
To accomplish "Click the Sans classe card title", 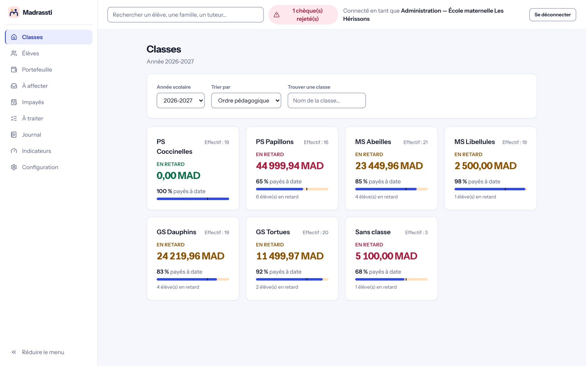I will click(373, 232).
